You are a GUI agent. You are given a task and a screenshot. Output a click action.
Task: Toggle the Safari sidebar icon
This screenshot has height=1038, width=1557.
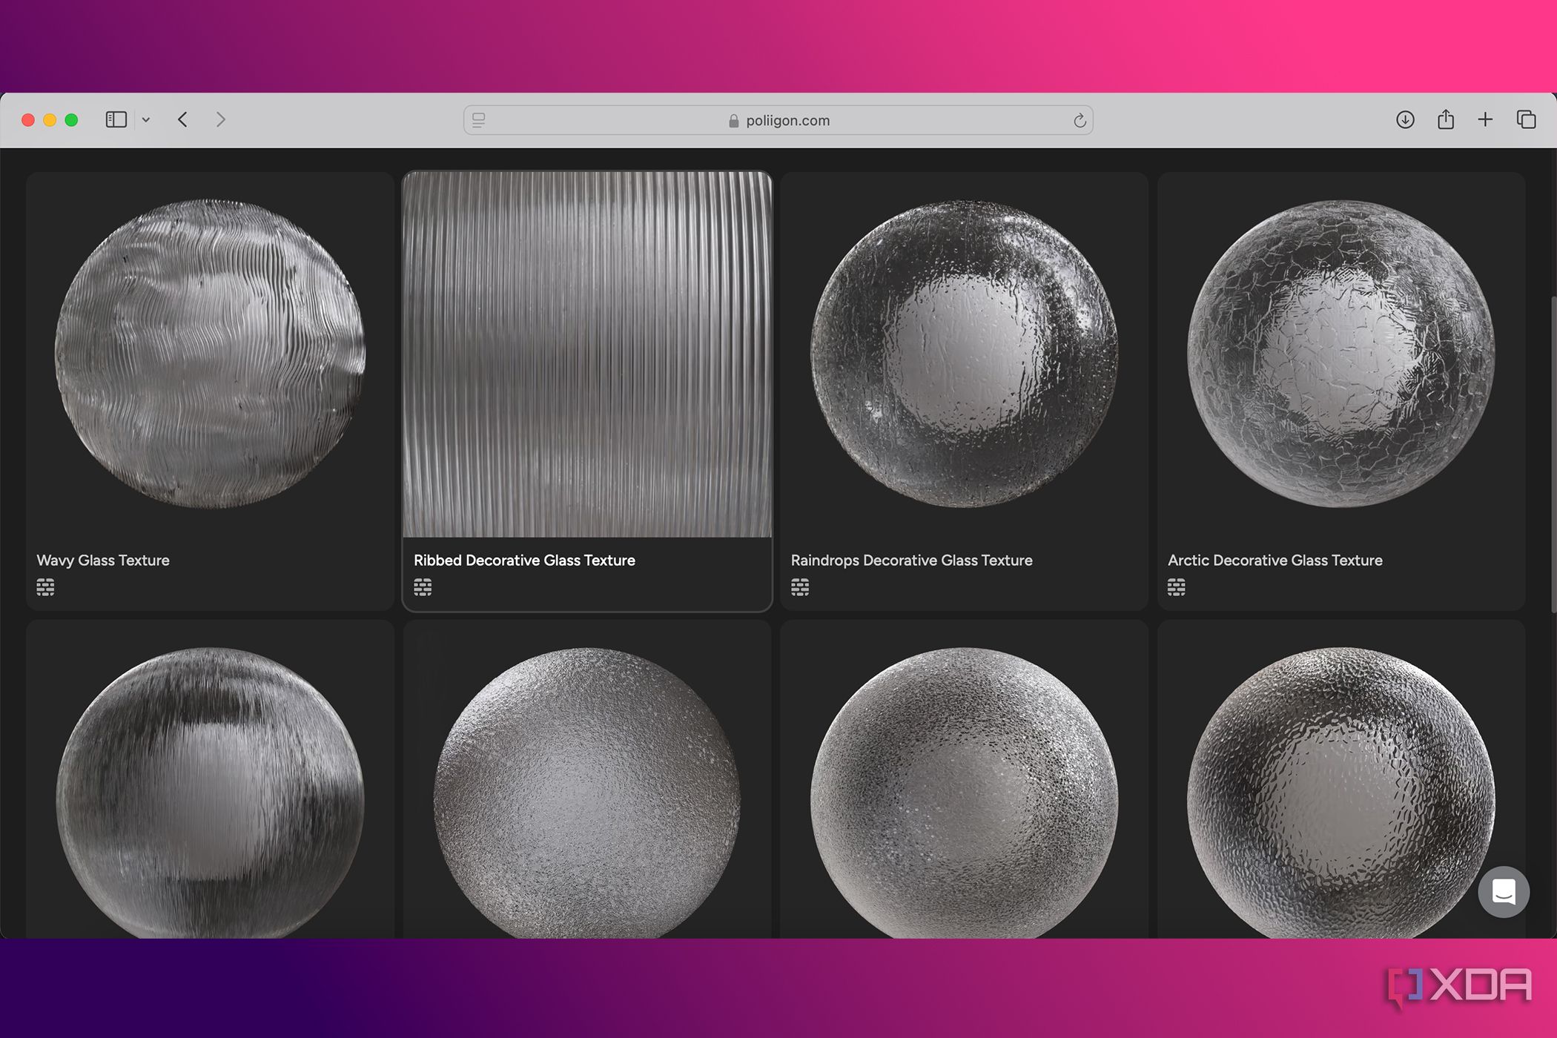pyautogui.click(x=116, y=119)
